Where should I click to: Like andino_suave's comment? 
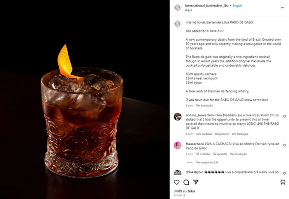pos(284,116)
